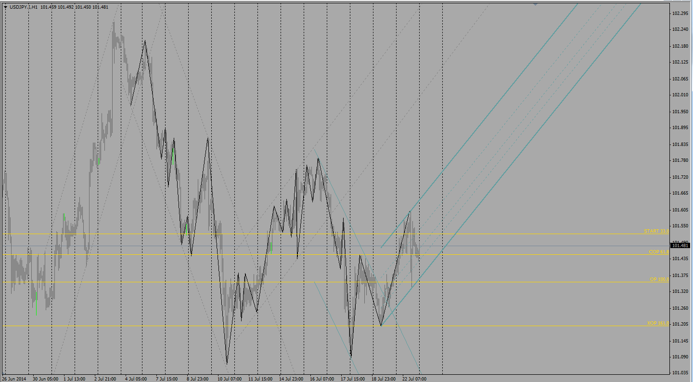Click the 10 Jul 07:00 time label

coord(229,379)
